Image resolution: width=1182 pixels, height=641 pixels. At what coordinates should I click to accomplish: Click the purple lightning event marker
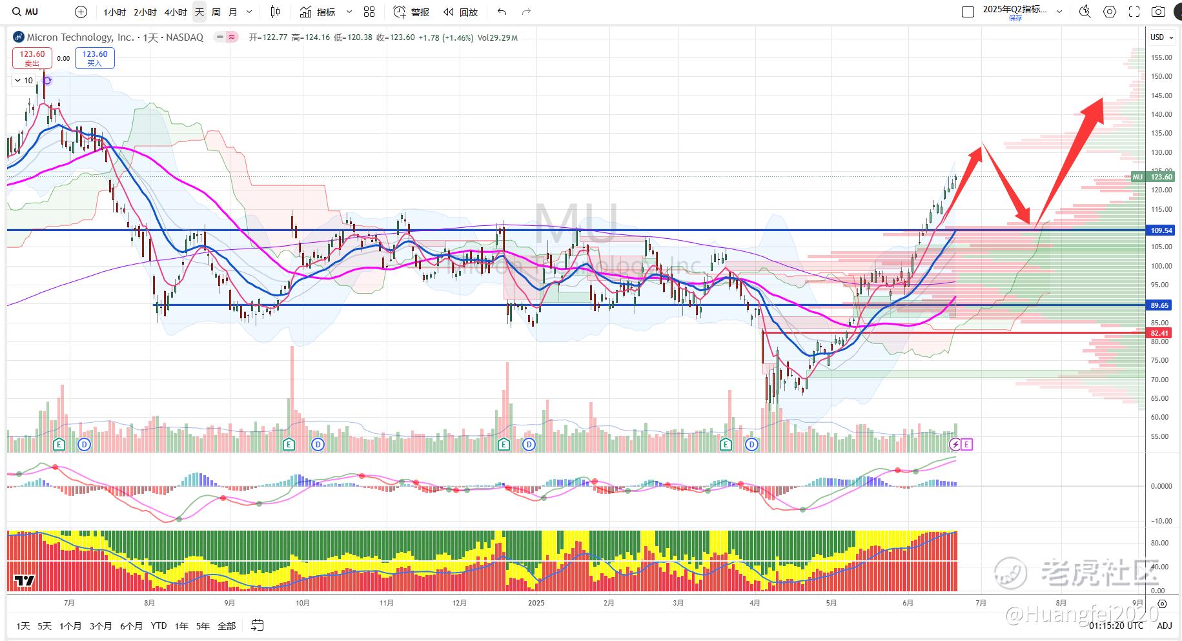click(x=955, y=444)
